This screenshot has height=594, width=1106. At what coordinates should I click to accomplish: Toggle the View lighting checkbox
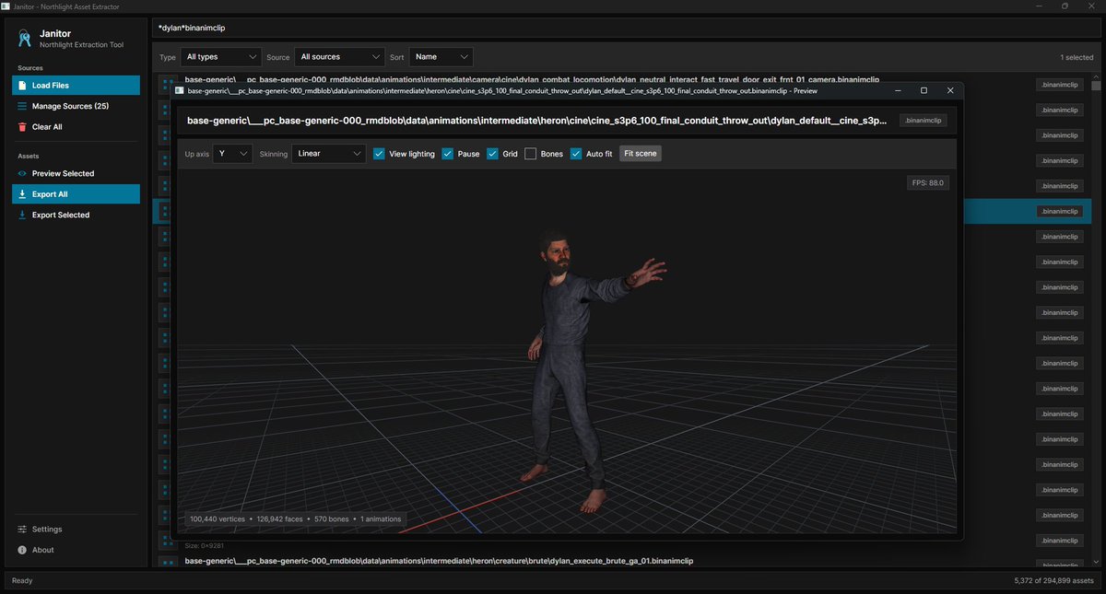pyautogui.click(x=379, y=154)
